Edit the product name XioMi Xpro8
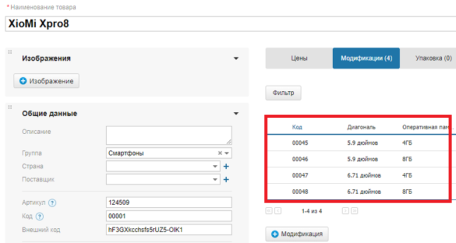456x243 pixels. (x=230, y=24)
